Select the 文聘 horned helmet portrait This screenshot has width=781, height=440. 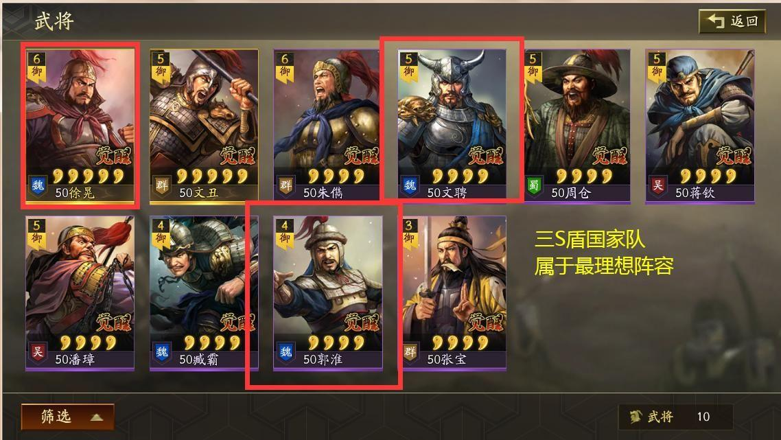452,126
